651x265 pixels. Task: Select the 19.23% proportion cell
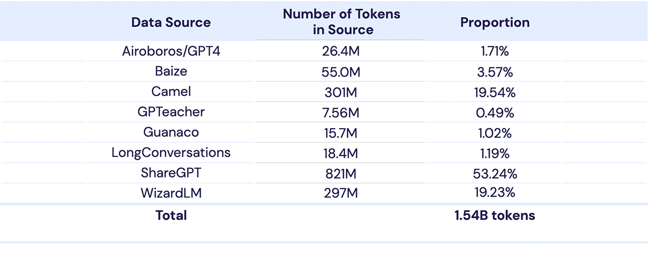[495, 193]
